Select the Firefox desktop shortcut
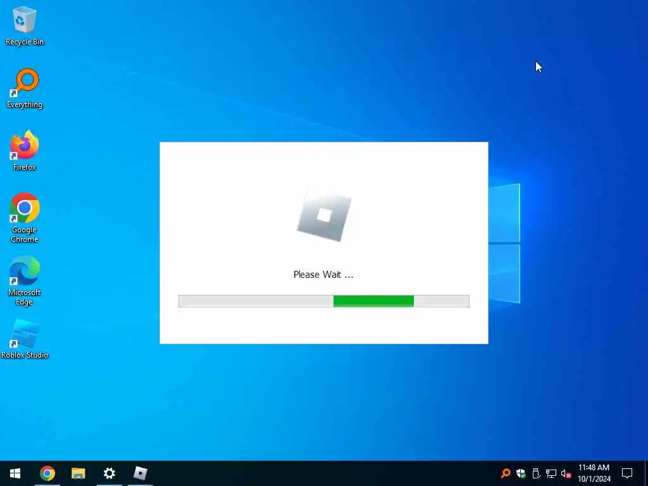This screenshot has height=486, width=648. tap(25, 151)
